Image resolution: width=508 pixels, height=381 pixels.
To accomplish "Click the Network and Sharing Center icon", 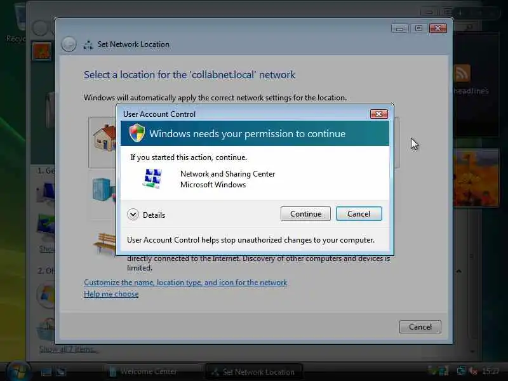I will [152, 178].
